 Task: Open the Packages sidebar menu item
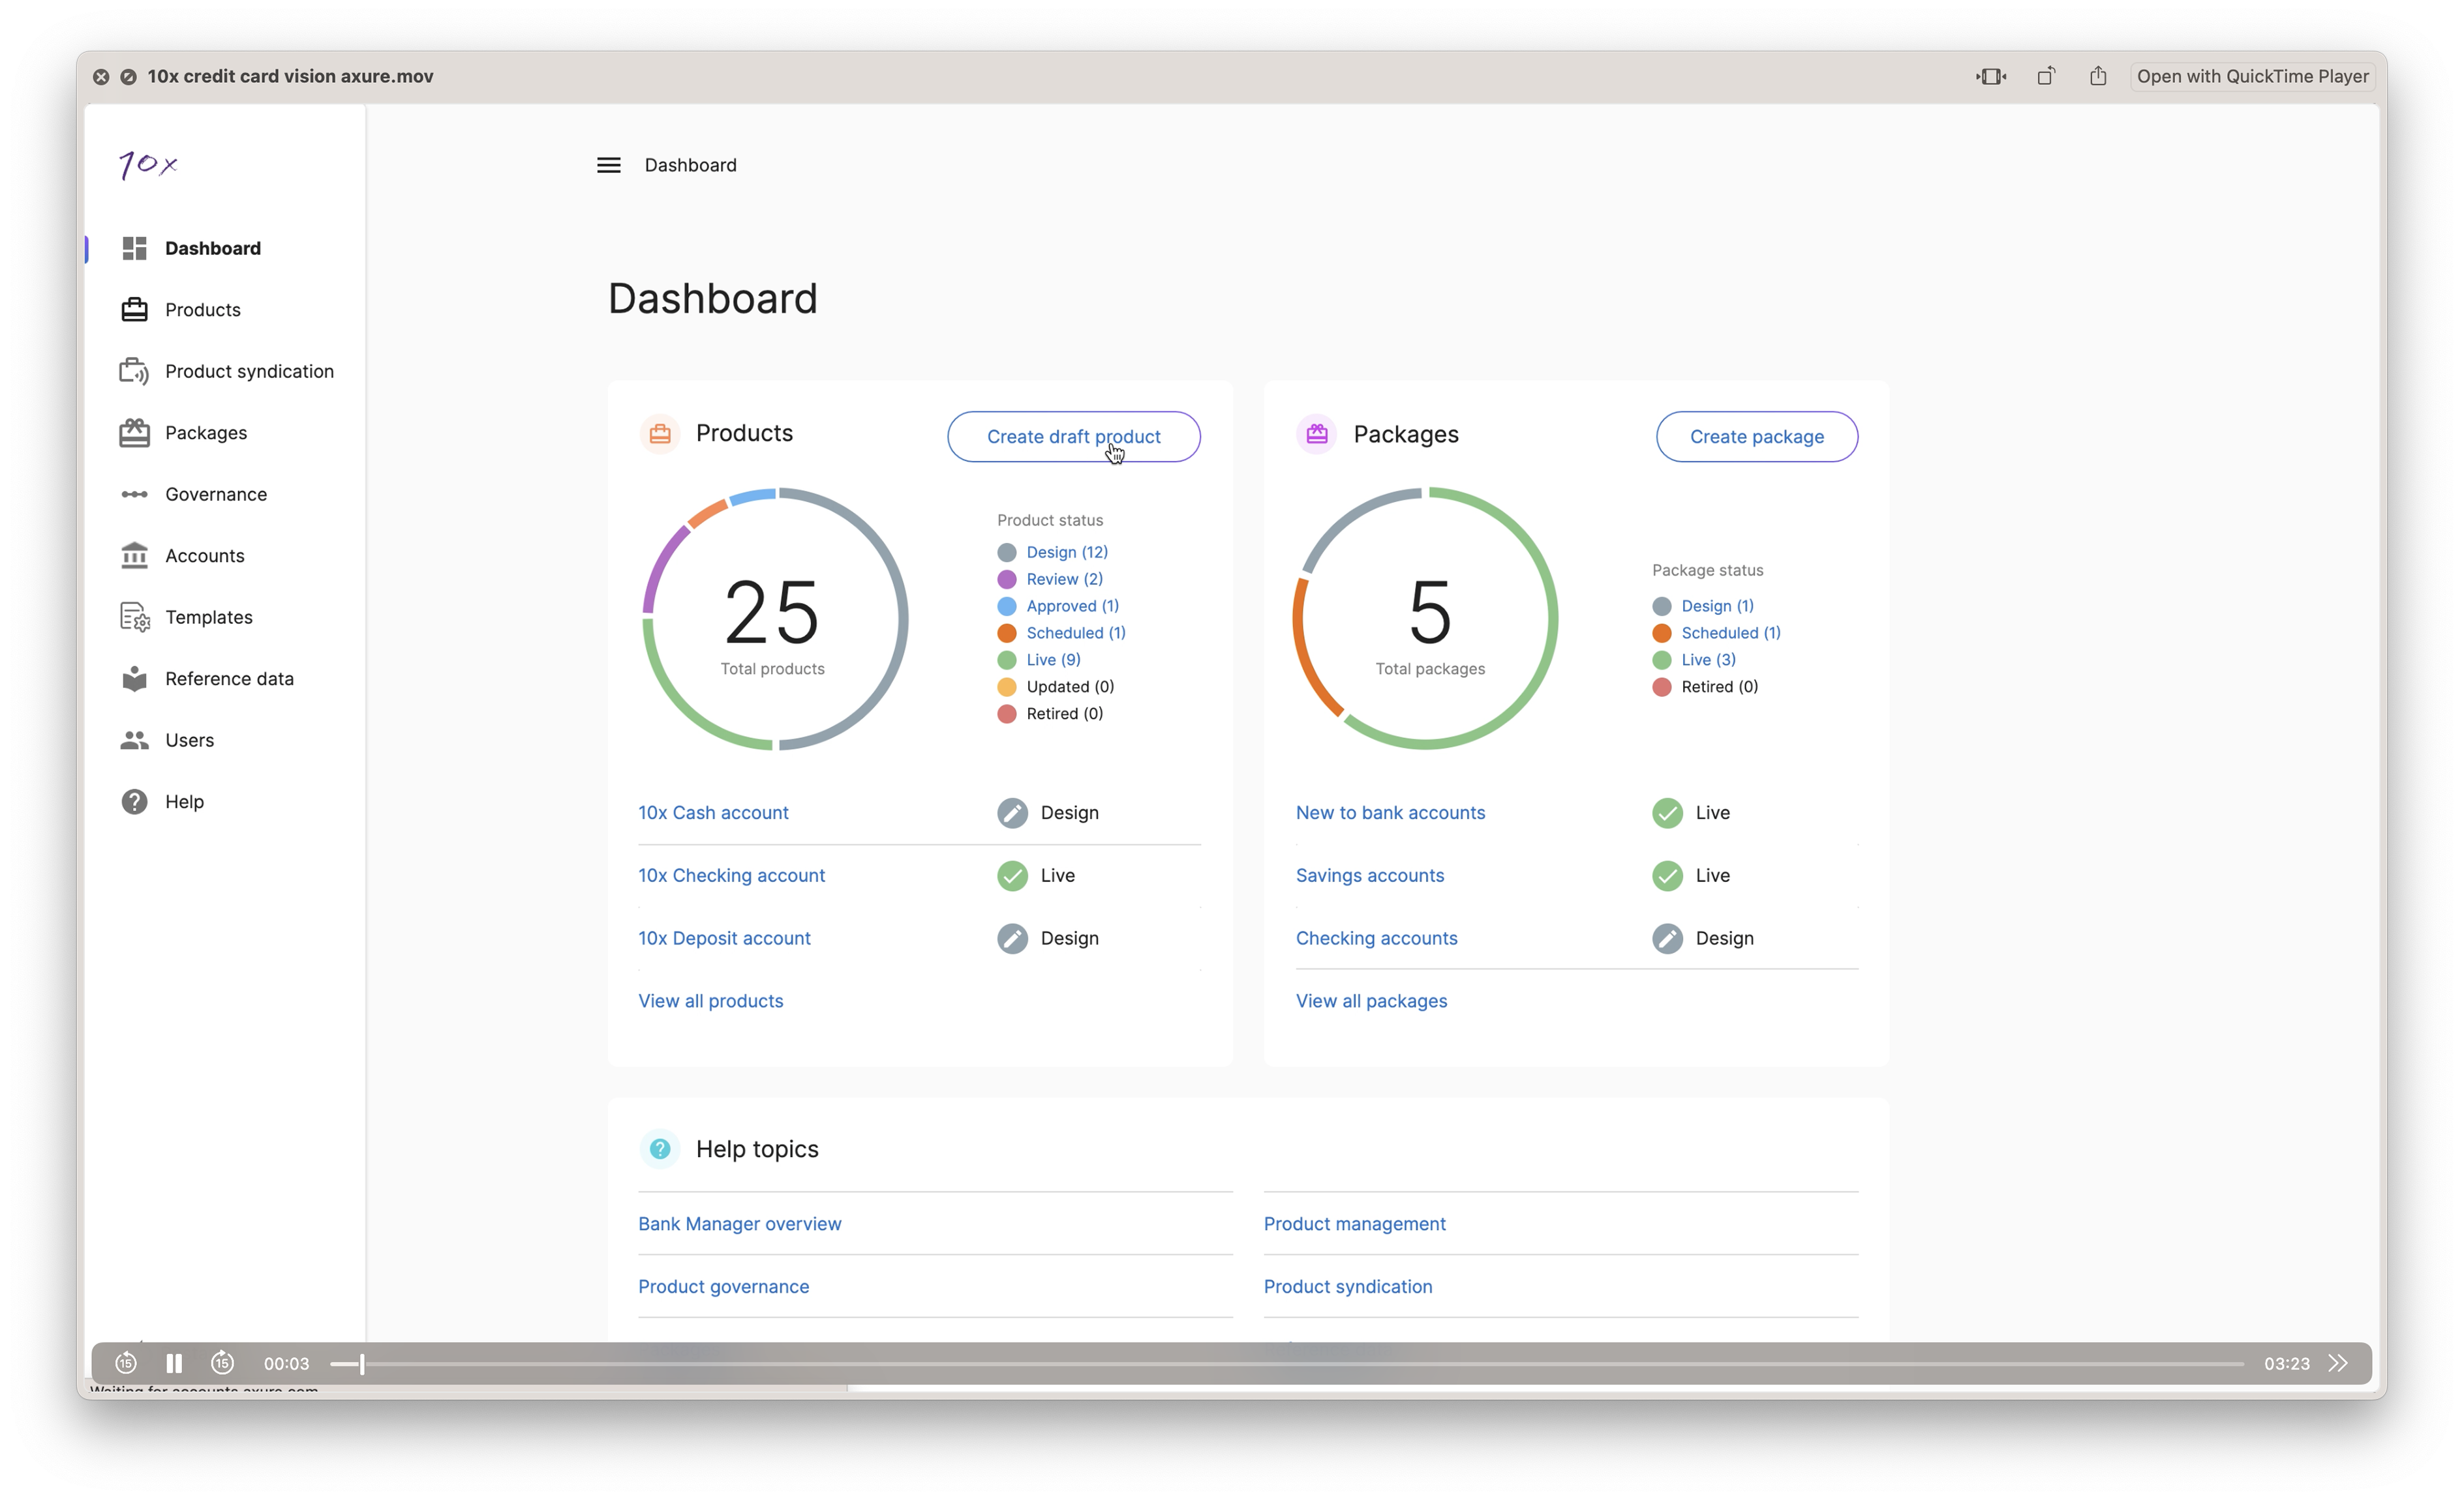(x=205, y=433)
